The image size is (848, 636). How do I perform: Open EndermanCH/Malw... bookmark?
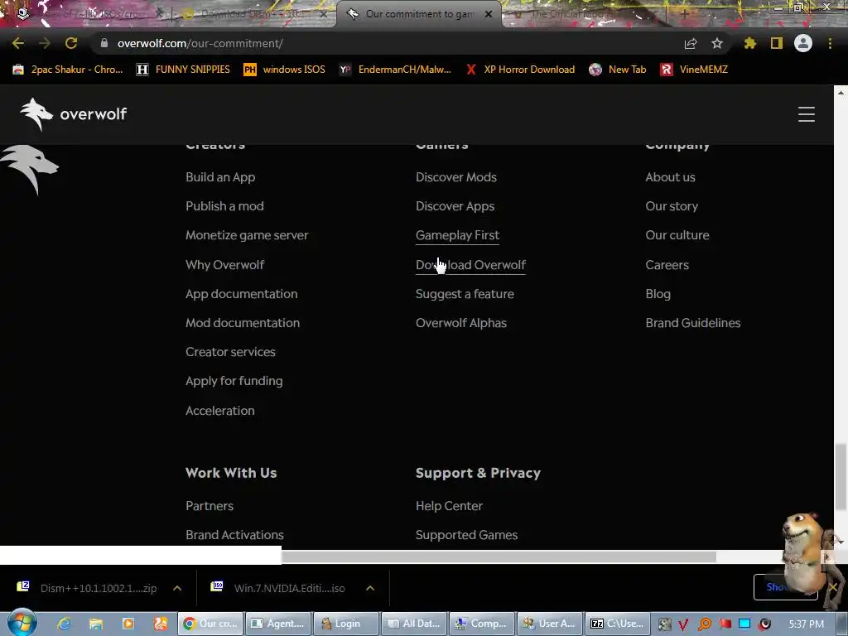tap(395, 70)
